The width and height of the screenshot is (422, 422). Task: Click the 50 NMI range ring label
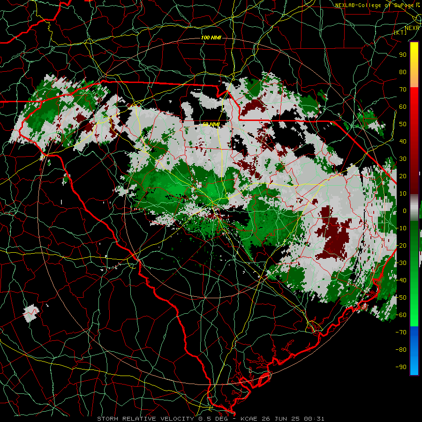(x=211, y=124)
